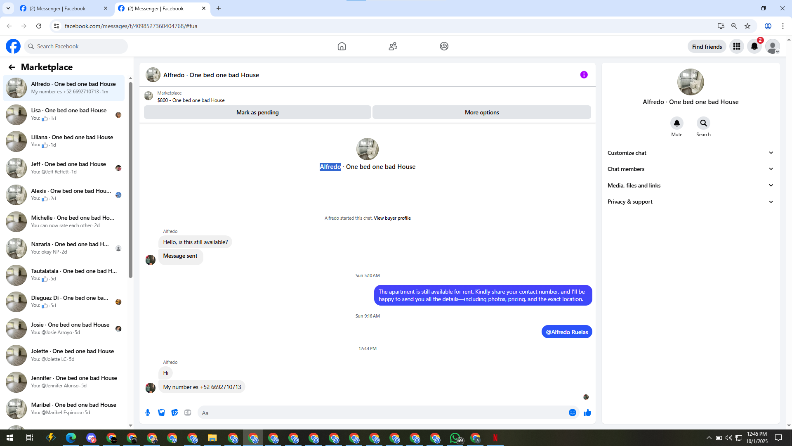Click the voice clip microphone icon

pos(148,413)
